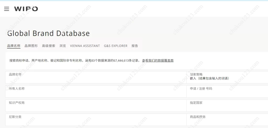Open the 报告 tab
Image resolution: width=268 pixels, height=128 pixels.
tap(135, 46)
